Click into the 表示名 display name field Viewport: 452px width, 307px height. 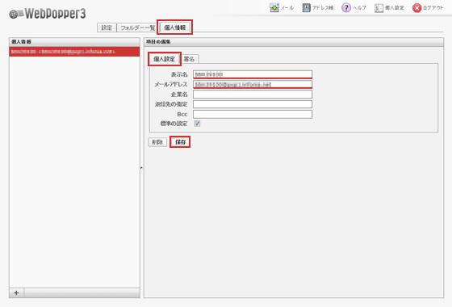coord(253,74)
